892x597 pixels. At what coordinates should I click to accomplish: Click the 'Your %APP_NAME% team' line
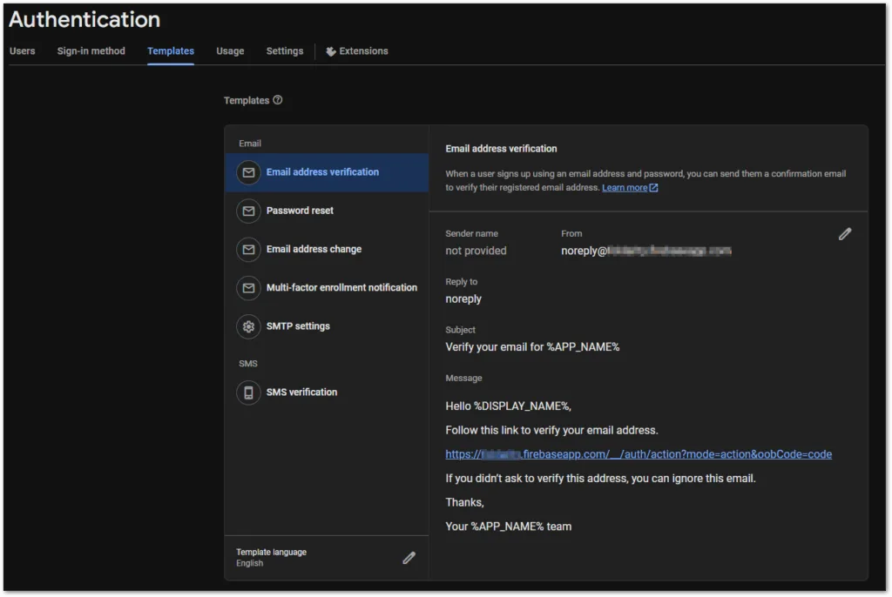(x=508, y=527)
